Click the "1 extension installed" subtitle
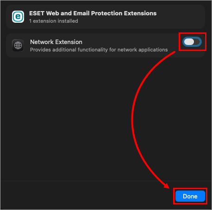 (54, 21)
